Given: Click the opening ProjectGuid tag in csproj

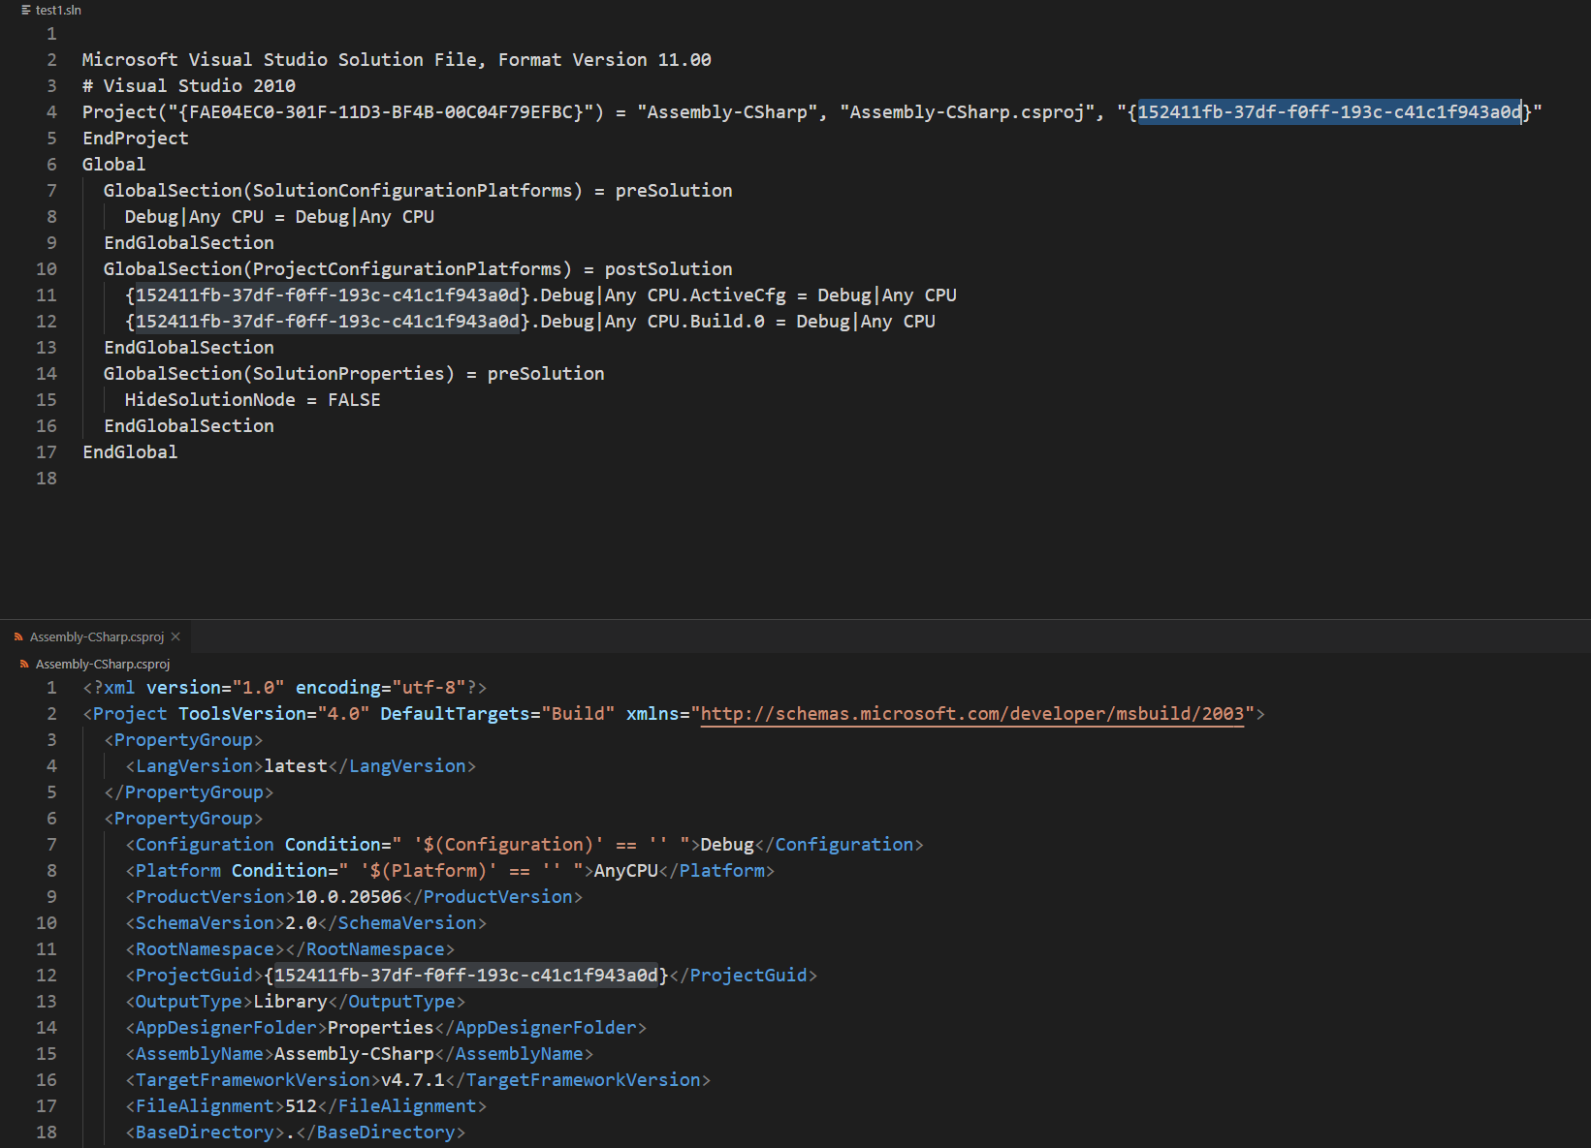Looking at the screenshot, I should pyautogui.click(x=194, y=976).
